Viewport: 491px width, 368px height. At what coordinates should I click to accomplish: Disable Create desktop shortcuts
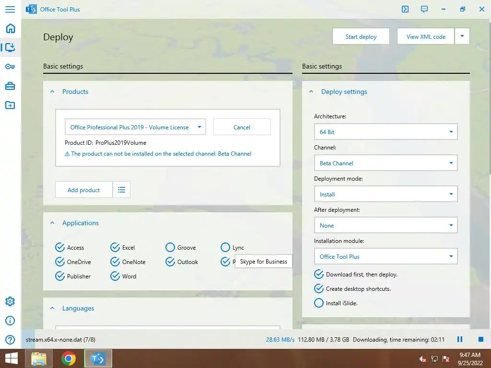point(319,288)
